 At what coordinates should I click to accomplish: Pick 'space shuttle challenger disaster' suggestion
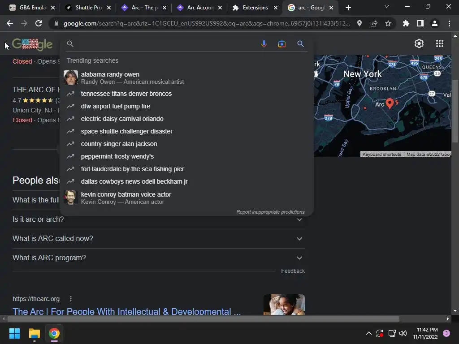click(187, 131)
